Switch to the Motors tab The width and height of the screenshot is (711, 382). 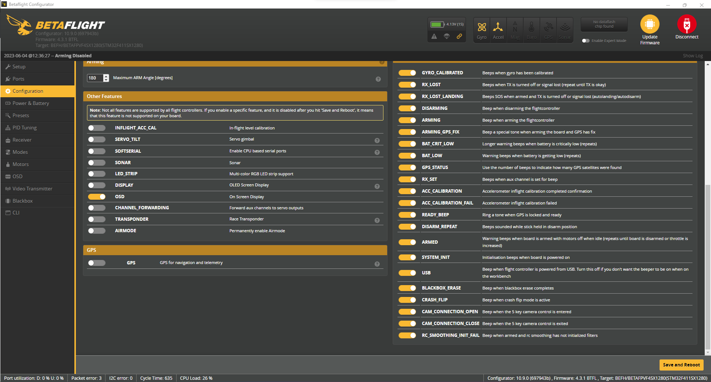point(20,164)
